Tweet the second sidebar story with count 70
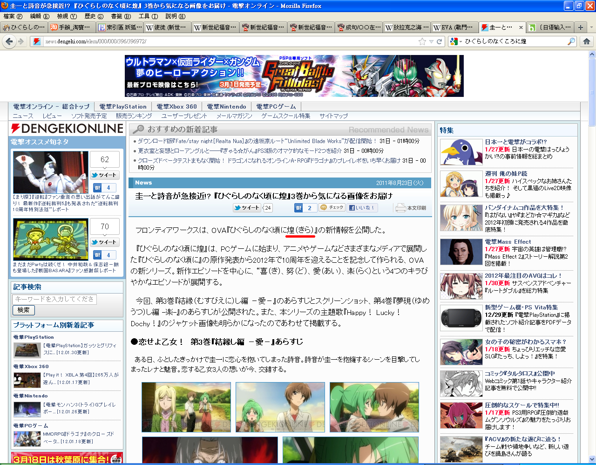The width and height of the screenshot is (596, 465). [x=104, y=242]
